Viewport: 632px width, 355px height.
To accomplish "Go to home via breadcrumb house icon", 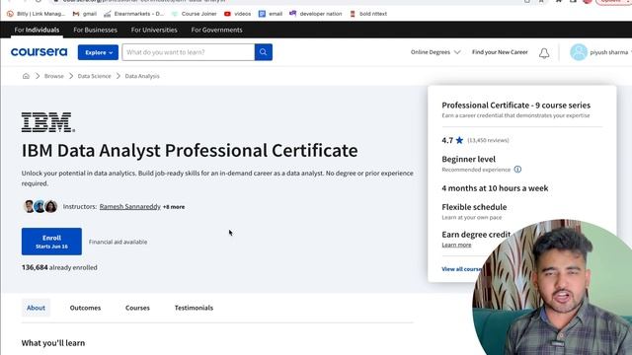I will 26,76.
